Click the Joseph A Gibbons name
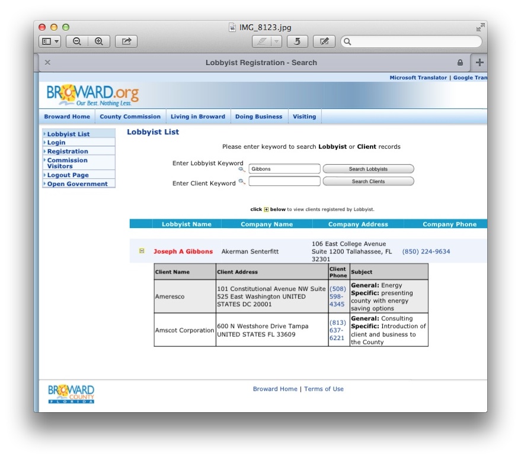Image resolution: width=521 pixels, height=459 pixels. [183, 252]
